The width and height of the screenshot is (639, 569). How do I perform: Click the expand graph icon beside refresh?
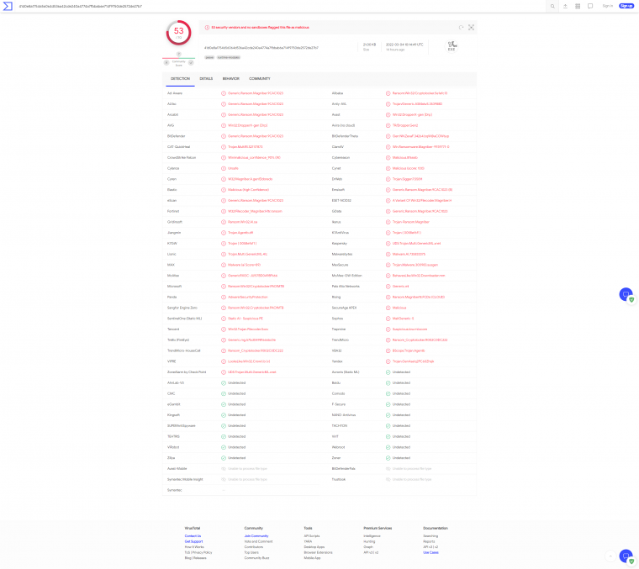[471, 27]
